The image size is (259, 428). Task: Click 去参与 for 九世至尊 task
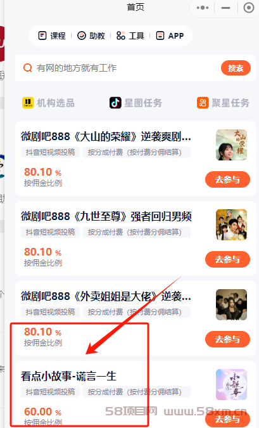[x=227, y=259]
